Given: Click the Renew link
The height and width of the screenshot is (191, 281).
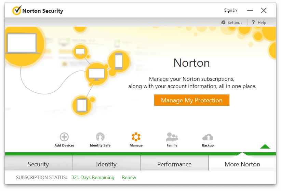Looking at the screenshot, I should tap(129, 177).
